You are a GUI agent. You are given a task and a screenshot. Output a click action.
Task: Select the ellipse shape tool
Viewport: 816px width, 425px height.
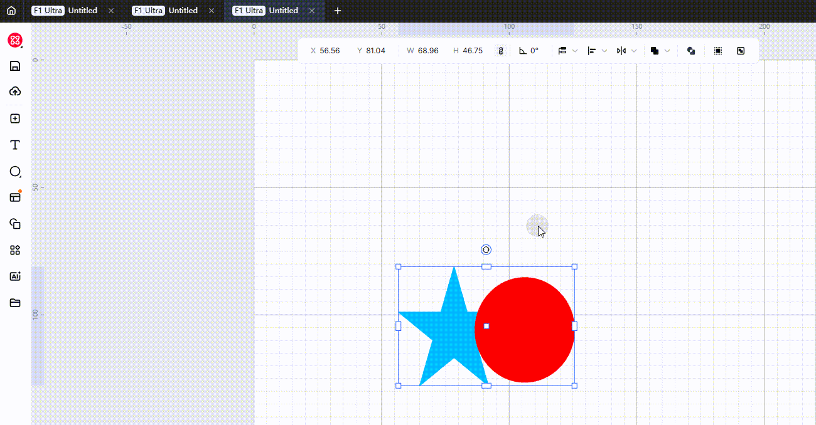(15, 171)
